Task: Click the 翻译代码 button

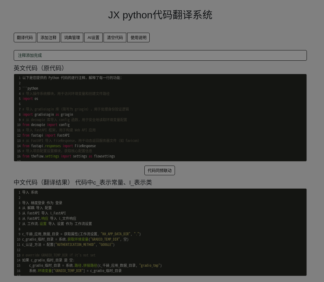Action: (25, 38)
